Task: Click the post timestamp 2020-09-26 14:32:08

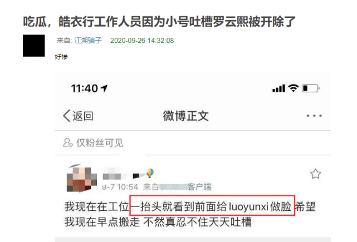Action: (x=142, y=41)
